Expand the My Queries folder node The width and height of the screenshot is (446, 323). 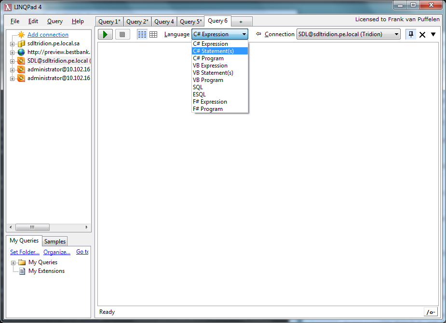click(13, 263)
